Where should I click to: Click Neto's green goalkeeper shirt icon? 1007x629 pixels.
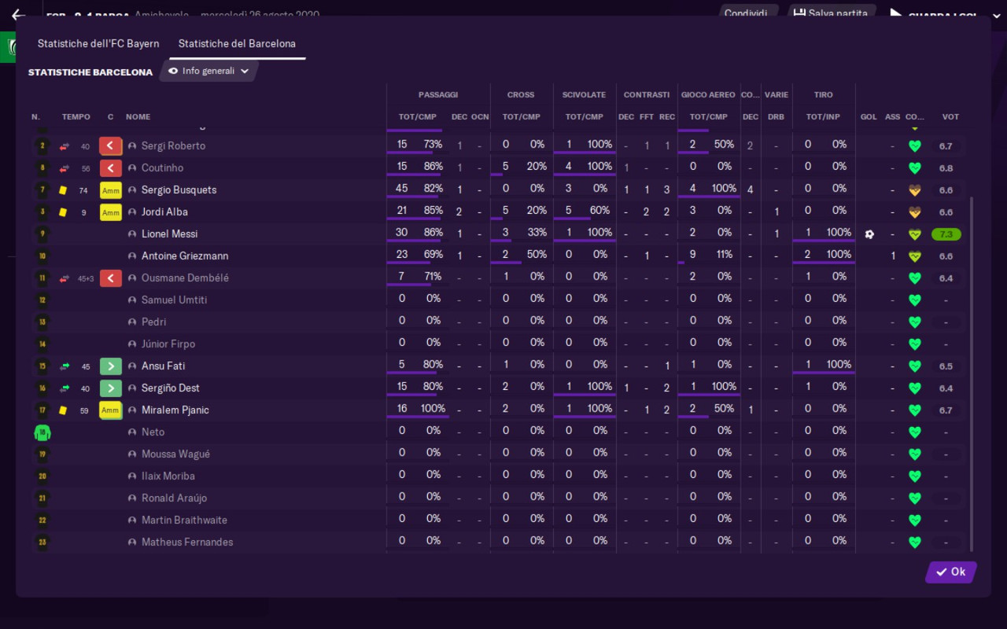(42, 432)
